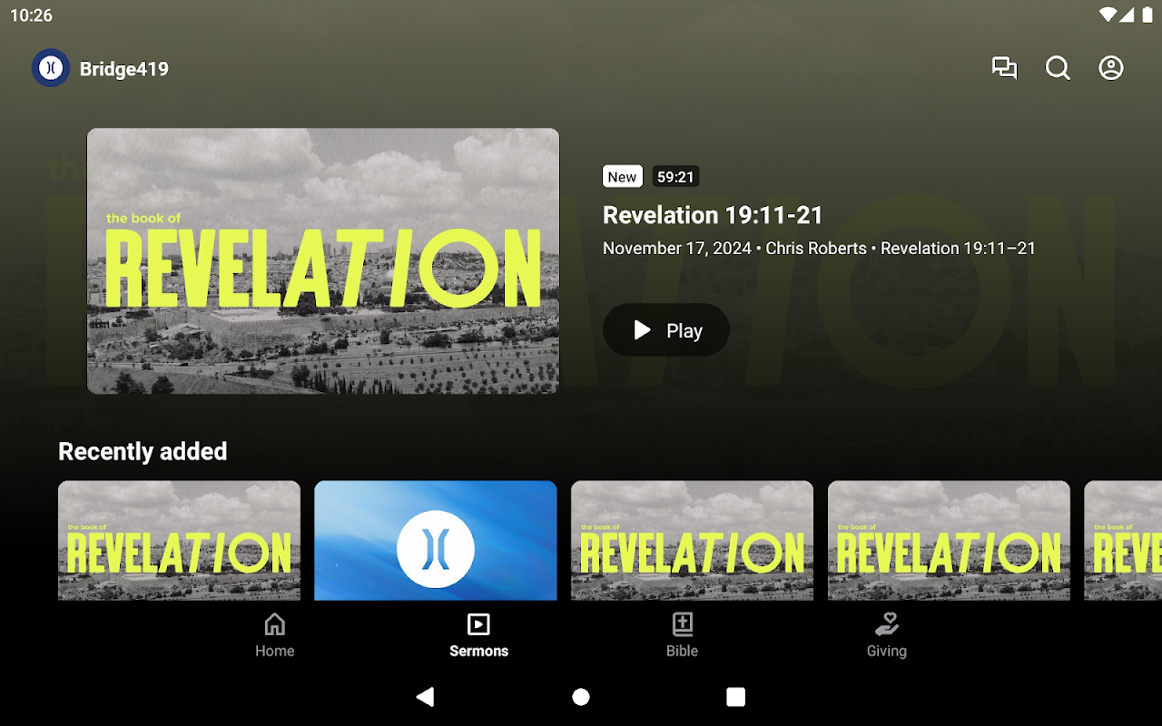
Task: Tap the Bridge419 round logo
Action: pos(51,68)
